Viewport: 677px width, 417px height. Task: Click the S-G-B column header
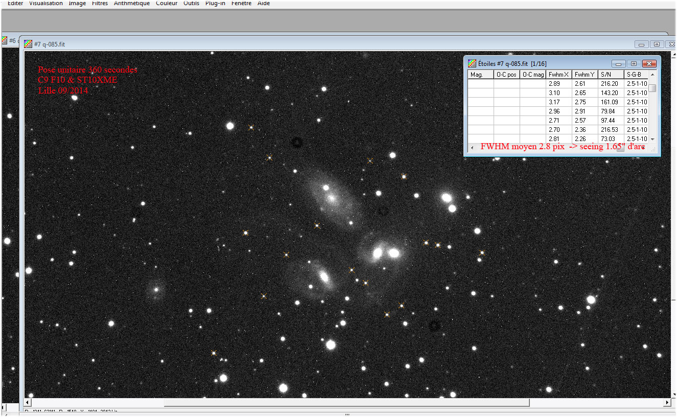(637, 75)
